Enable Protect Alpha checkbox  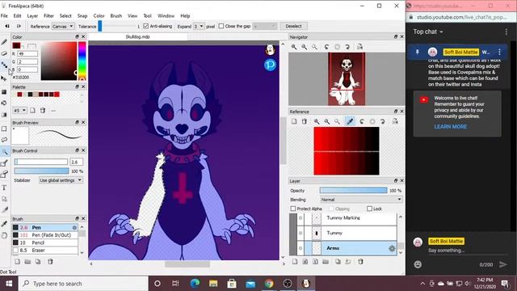click(293, 209)
